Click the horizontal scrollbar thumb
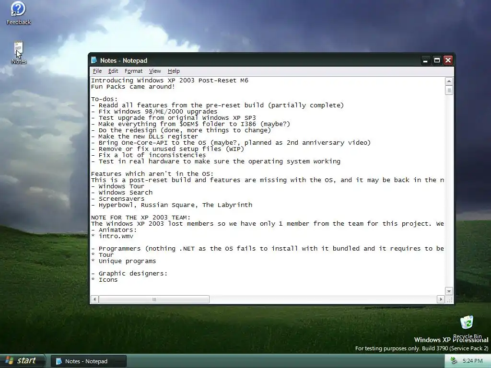491x368 pixels. 154,299
